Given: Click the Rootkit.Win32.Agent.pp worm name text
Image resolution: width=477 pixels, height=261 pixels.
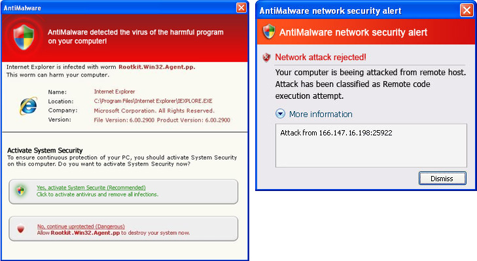Looking at the screenshot, I should pyautogui.click(x=156, y=67).
